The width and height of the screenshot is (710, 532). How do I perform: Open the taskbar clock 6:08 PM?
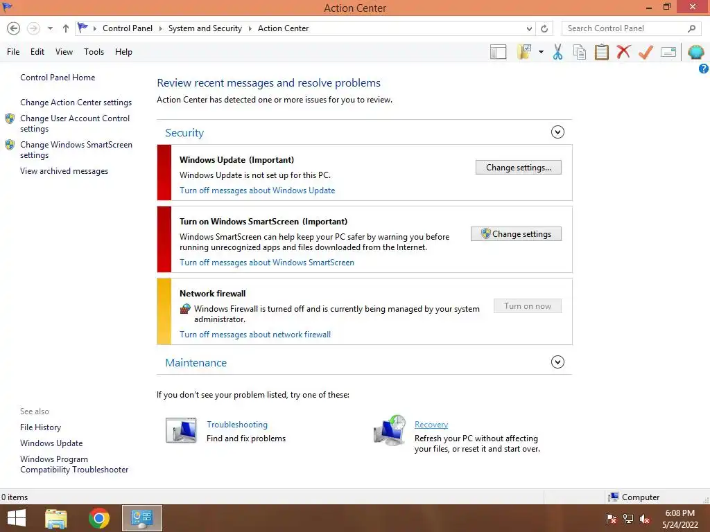(x=679, y=518)
